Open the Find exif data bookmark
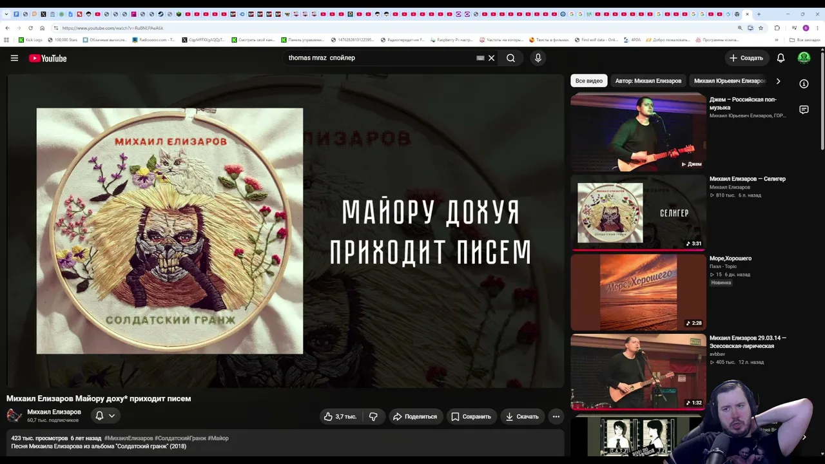Viewport: 825px width, 464px height. click(596, 40)
